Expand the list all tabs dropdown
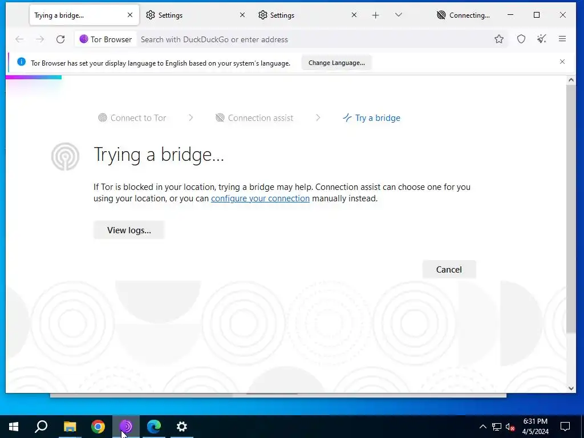Screen dimensions: 584x438 pos(399,15)
